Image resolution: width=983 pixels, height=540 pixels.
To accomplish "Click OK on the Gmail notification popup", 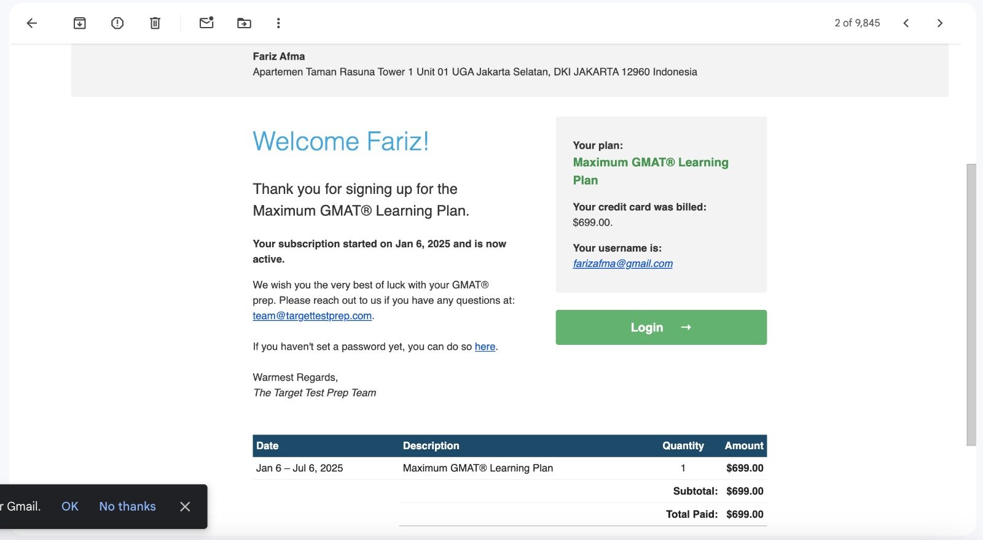I will [x=70, y=506].
